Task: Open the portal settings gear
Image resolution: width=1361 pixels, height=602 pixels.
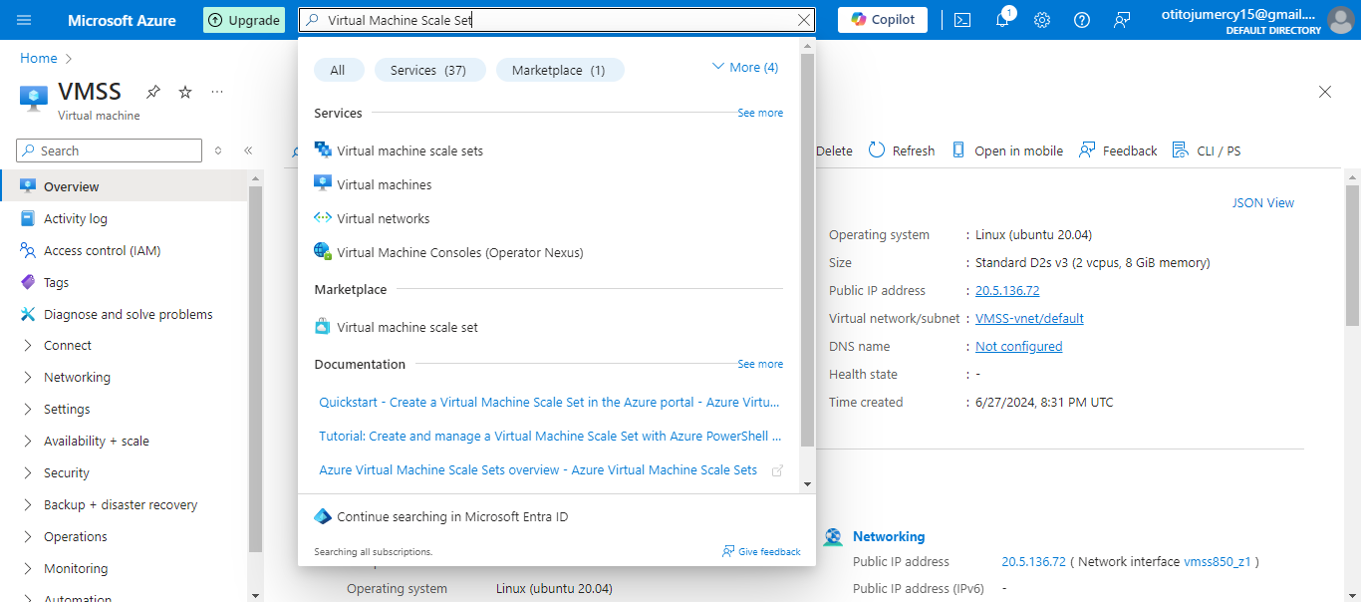Action: pos(1042,20)
